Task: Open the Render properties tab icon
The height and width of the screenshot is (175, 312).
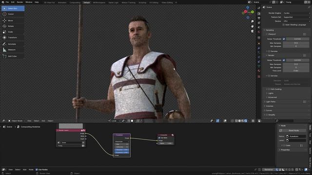Action: click(x=259, y=14)
